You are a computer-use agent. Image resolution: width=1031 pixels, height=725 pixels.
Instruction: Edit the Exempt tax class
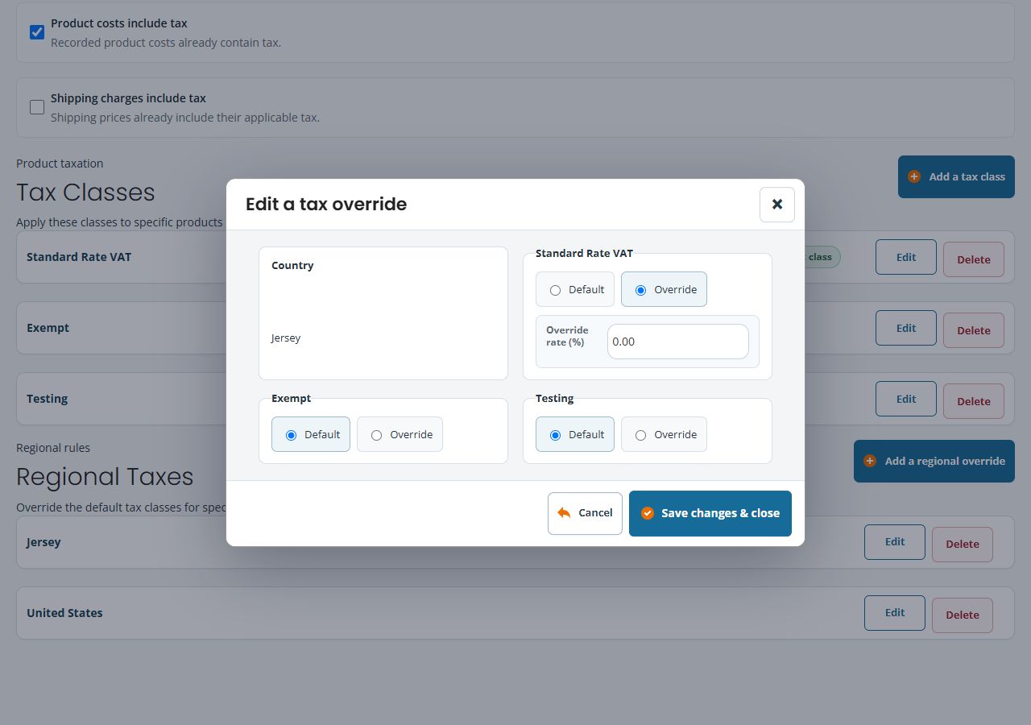click(x=906, y=328)
